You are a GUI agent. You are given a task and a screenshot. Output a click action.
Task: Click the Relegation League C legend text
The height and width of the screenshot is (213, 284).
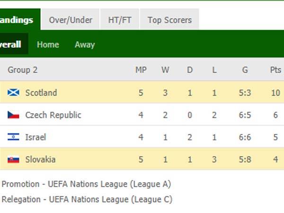(x=87, y=199)
